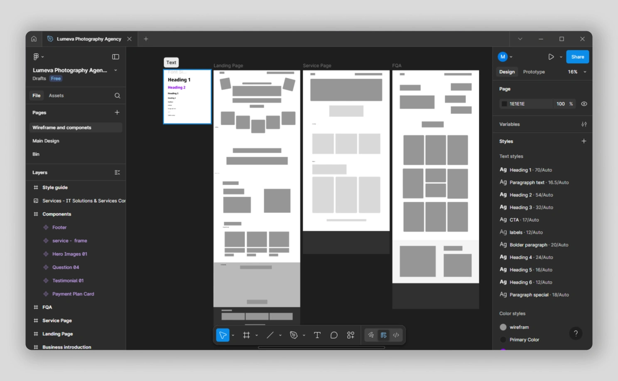
Task: Add a new page with plus icon
Action: [x=117, y=112]
